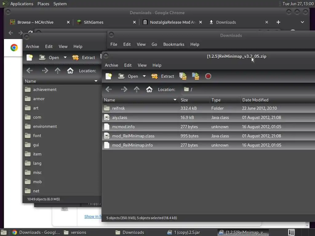Click Add folder icon in ReiMinimap toolbar
315x236 pixels.
[195, 76]
